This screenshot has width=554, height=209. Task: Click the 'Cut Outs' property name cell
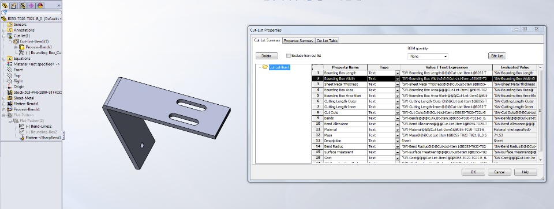(345, 112)
